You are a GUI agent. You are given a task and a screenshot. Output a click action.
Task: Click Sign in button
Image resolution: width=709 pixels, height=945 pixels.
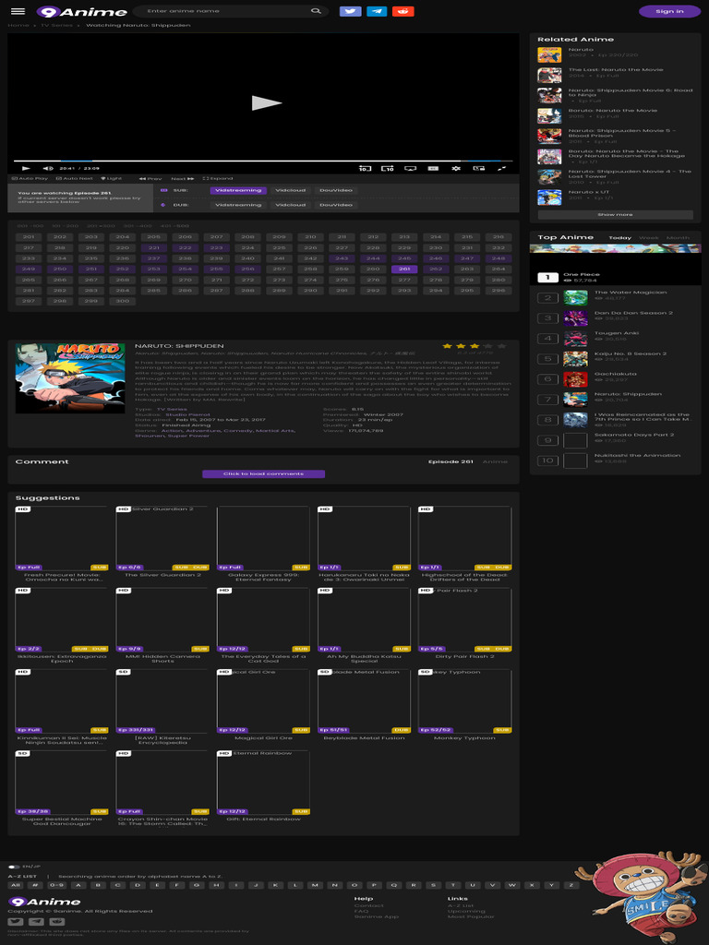click(669, 11)
